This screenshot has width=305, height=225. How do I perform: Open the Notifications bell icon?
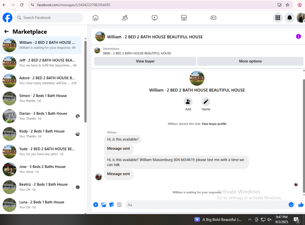coord(290,18)
